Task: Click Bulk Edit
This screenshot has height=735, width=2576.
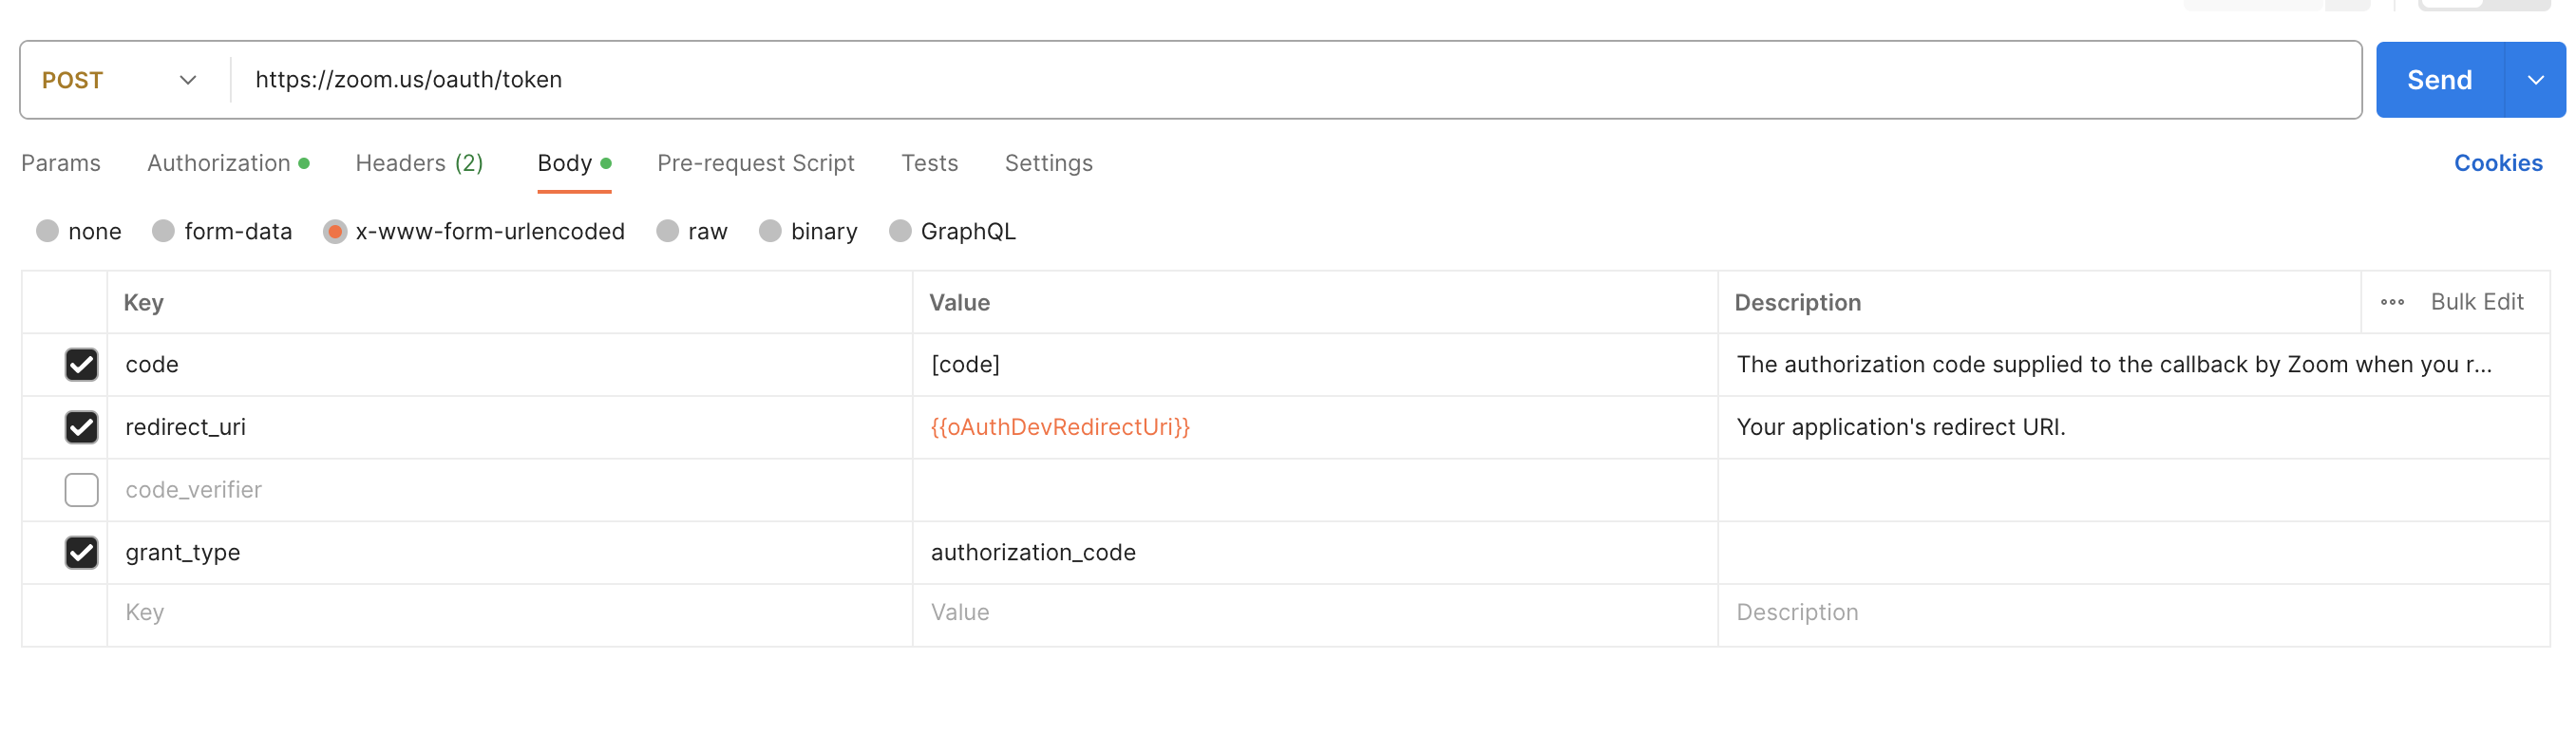Action: [2476, 302]
